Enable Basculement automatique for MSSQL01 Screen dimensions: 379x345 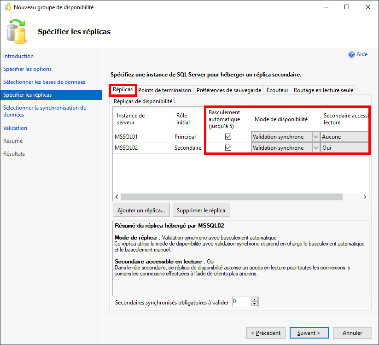click(228, 136)
